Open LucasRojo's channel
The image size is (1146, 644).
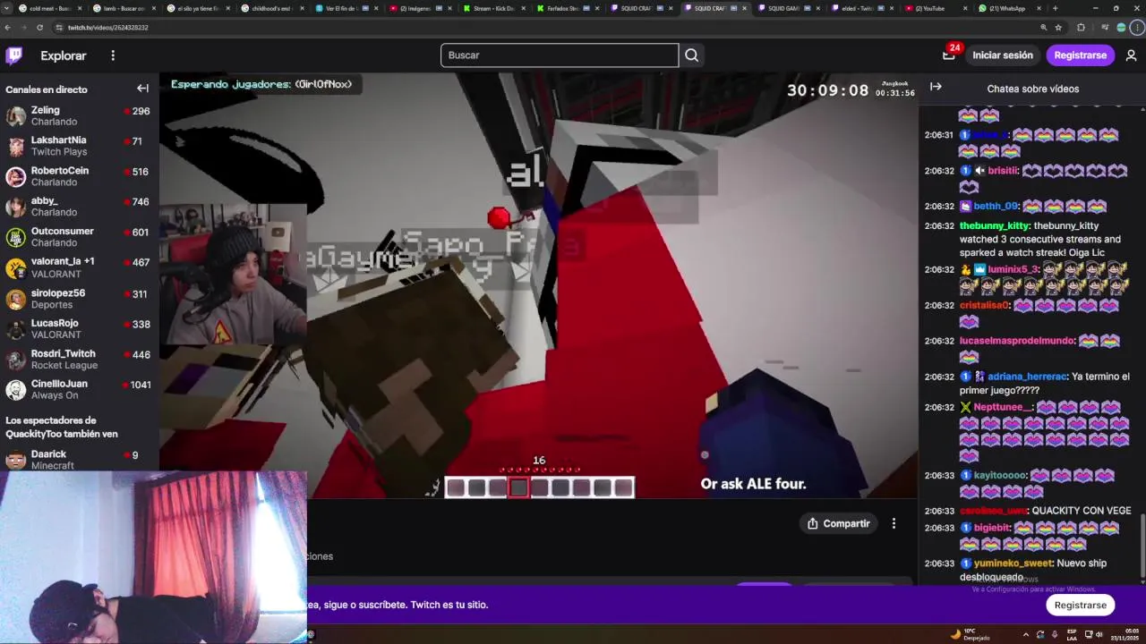coord(80,328)
